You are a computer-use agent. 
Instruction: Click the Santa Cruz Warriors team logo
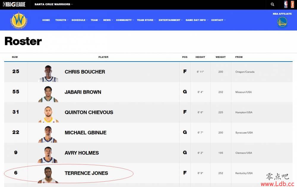coord(18,20)
